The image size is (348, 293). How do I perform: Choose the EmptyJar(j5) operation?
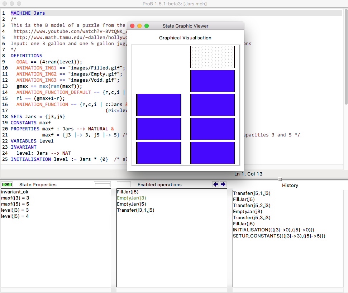(x=132, y=204)
